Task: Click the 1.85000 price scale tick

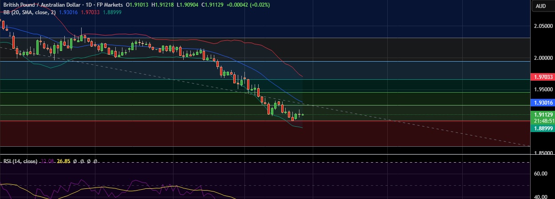Action: pos(543,153)
